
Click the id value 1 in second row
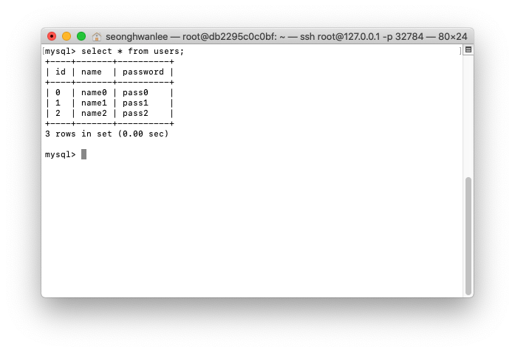tap(58, 103)
